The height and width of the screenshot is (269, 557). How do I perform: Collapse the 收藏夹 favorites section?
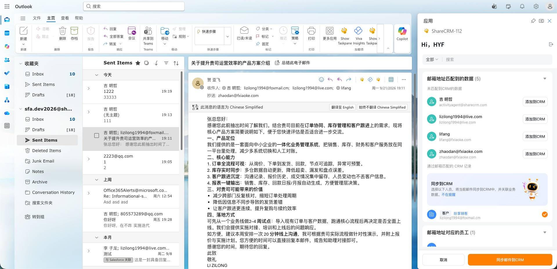pos(20,64)
